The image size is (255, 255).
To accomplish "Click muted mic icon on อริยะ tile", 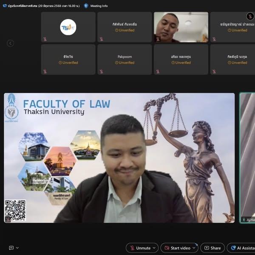I will tap(158, 71).
